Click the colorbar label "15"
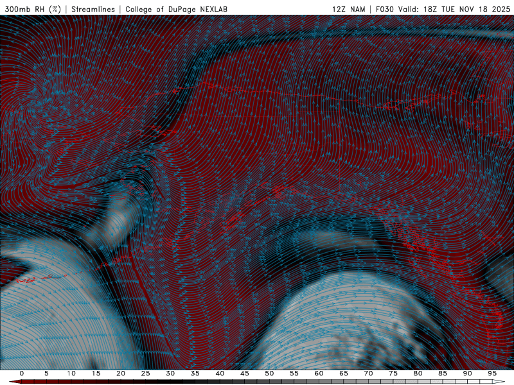 [96, 373]
